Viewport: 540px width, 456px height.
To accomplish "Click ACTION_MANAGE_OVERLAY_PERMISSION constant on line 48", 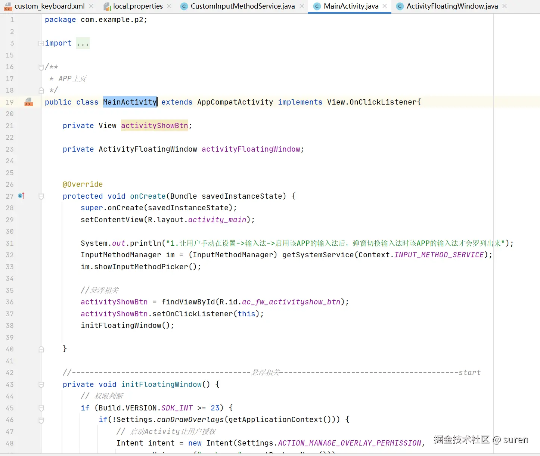I will tap(350, 443).
